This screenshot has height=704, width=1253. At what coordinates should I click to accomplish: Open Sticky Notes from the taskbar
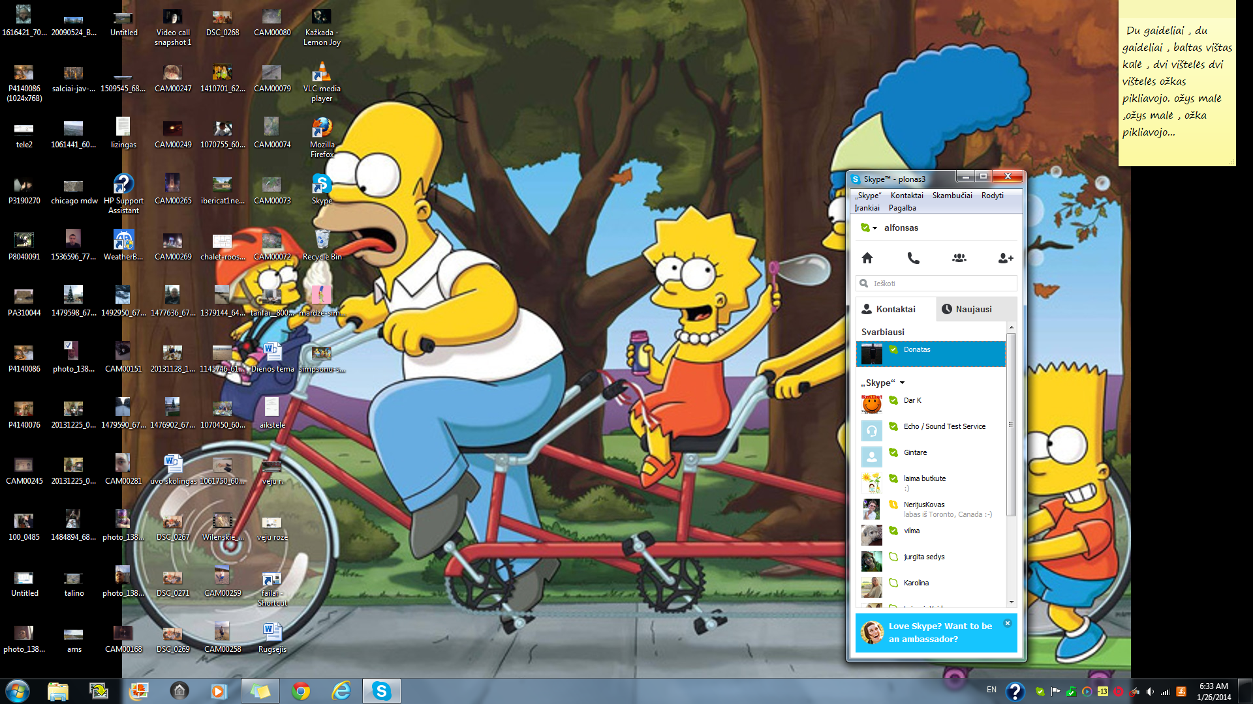coord(260,691)
